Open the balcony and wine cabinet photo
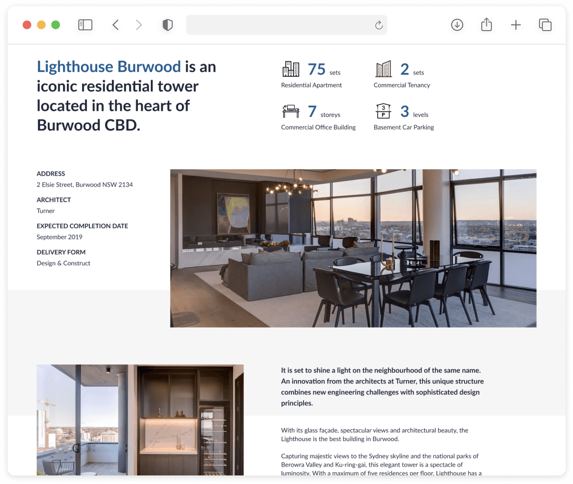This screenshot has height=484, width=573. 140,420
